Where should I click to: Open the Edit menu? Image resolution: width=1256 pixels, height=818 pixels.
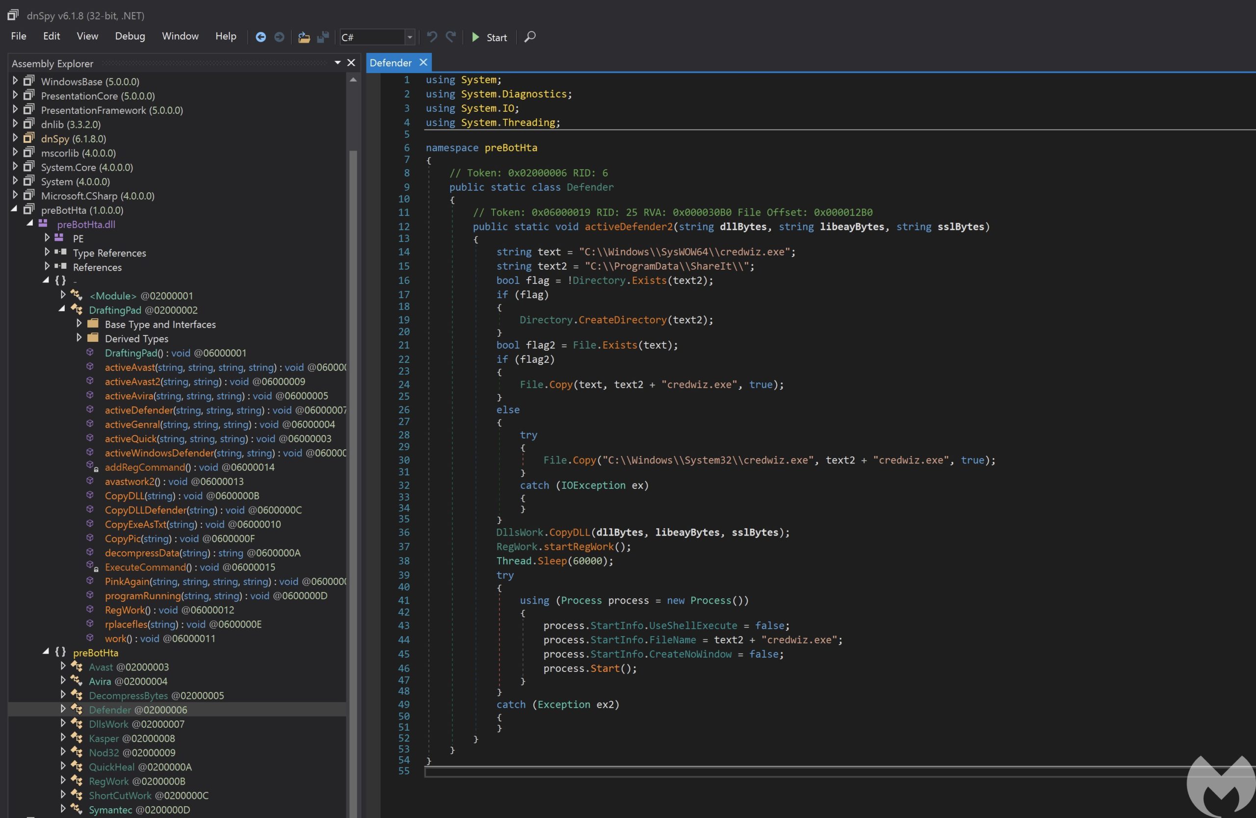point(51,36)
